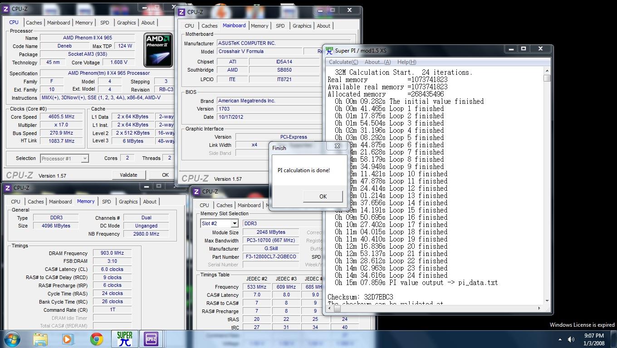Click OK in the Finish dialog
This screenshot has width=617, height=348.
tap(323, 196)
